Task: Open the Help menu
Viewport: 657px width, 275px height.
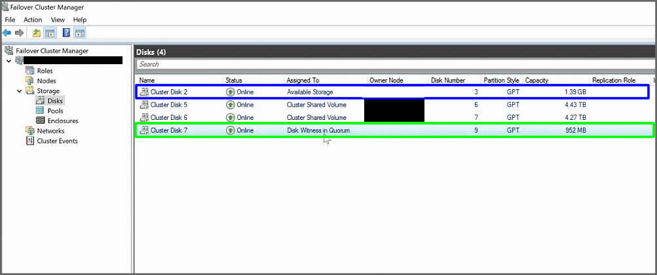Action: pyautogui.click(x=80, y=20)
